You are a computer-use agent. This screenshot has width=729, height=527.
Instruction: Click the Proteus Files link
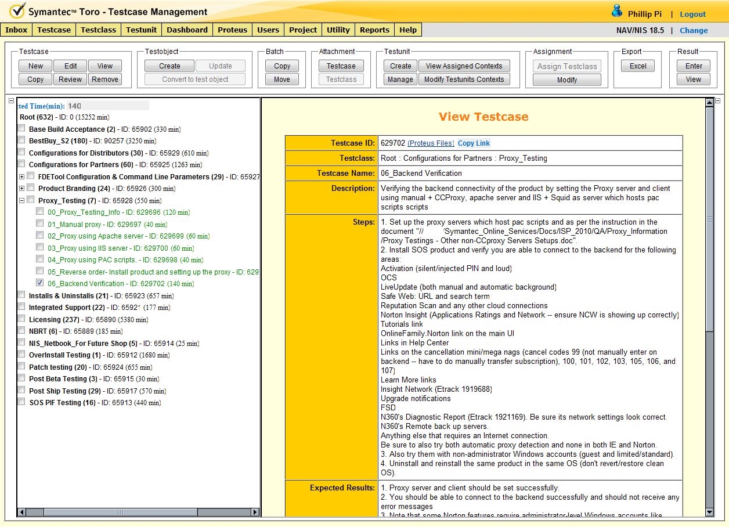[431, 143]
